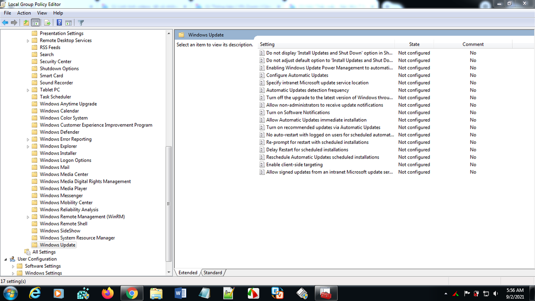Image resolution: width=535 pixels, height=301 pixels.
Task: Expand Windows Remote Management (WinRM) node
Action: [28, 217]
